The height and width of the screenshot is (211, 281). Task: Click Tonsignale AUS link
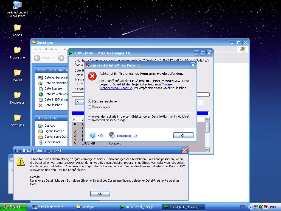pos(127,136)
